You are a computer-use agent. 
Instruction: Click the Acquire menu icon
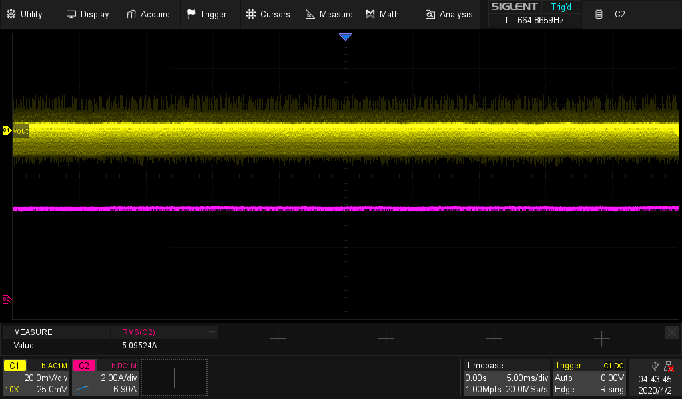click(131, 14)
